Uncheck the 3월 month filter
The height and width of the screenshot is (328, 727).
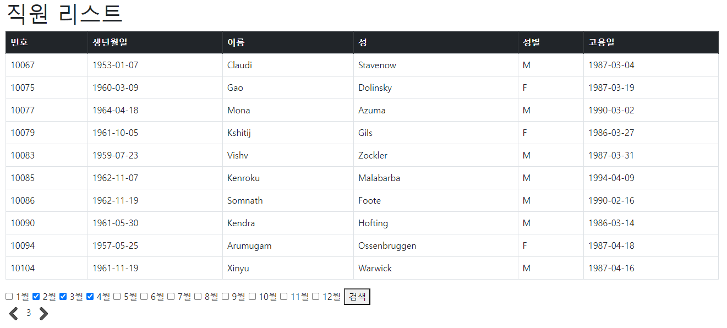click(x=63, y=297)
